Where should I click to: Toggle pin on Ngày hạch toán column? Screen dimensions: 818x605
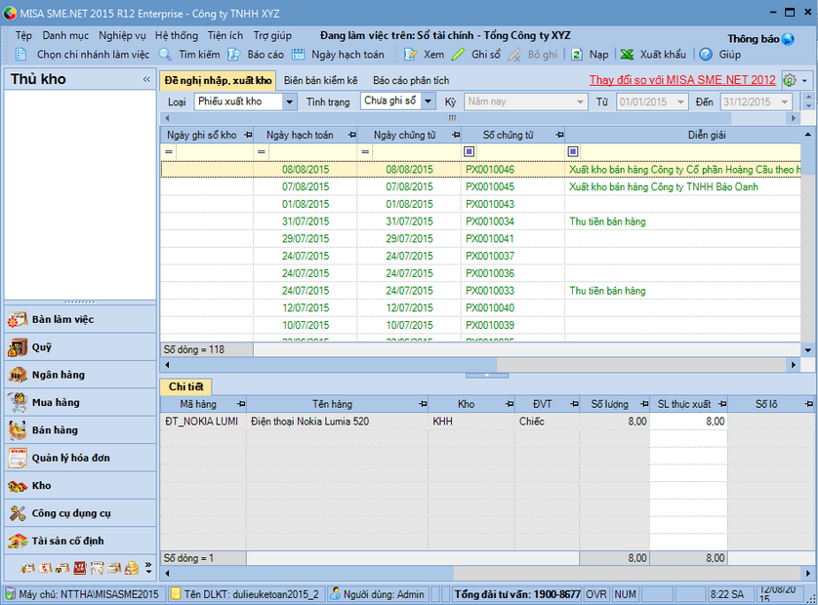tap(351, 135)
